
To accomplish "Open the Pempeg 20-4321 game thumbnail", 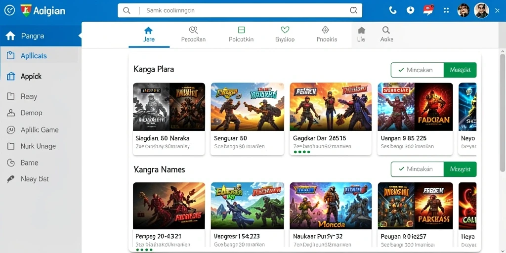I will [169, 206].
